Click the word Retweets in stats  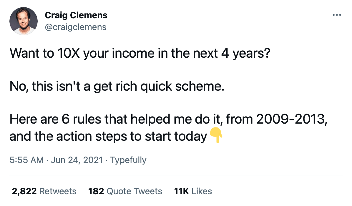(x=58, y=191)
